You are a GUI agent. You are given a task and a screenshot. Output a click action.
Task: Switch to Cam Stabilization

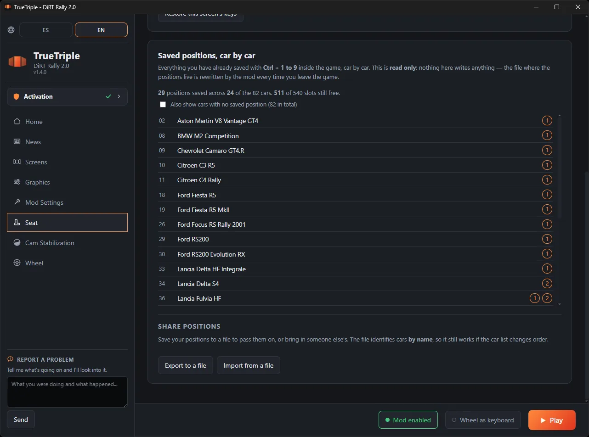[x=67, y=243]
